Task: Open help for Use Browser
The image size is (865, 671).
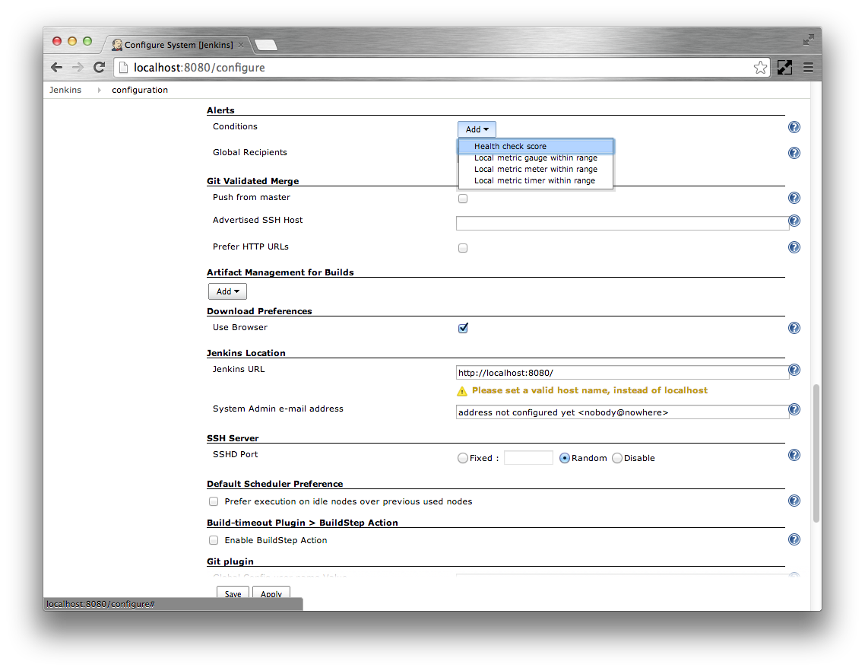Action: tap(794, 328)
